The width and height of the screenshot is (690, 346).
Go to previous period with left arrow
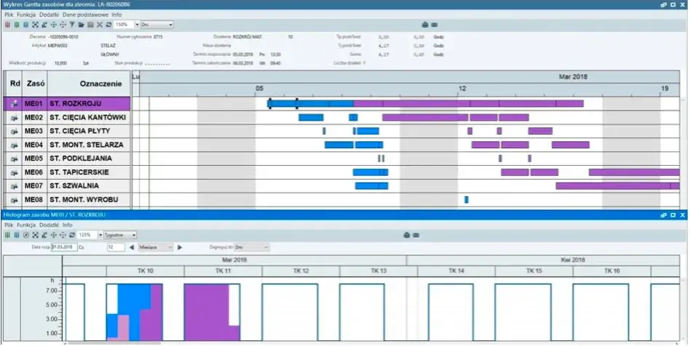132,248
